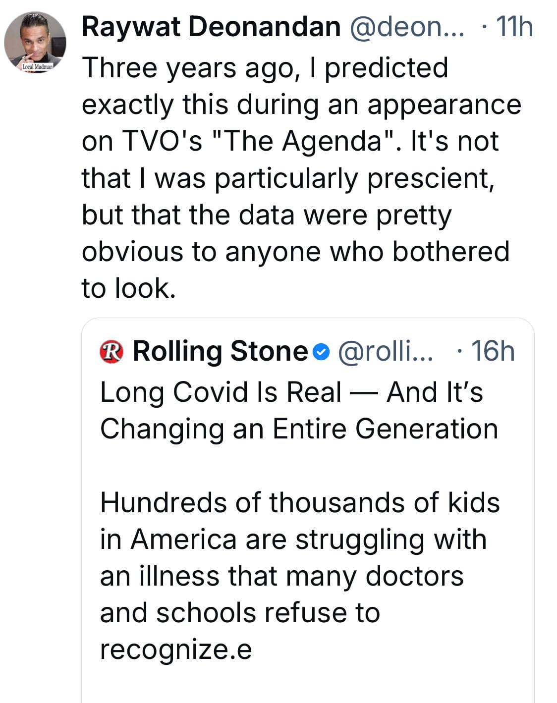The height and width of the screenshot is (703, 557).
Task: Click the Rolling Stone logo avatar
Action: click(x=111, y=352)
